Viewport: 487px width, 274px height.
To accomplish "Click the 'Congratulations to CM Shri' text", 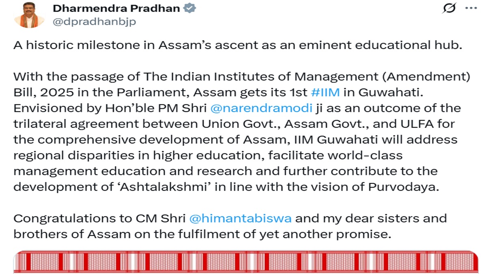I will 99,218.
